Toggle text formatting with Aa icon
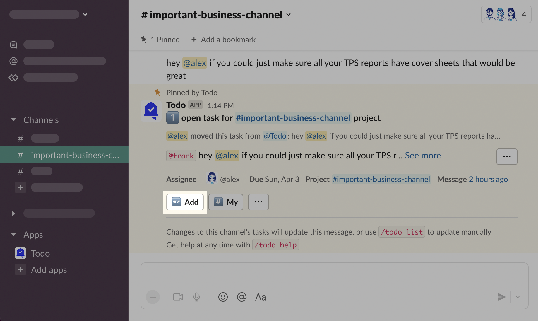The height and width of the screenshot is (321, 538). coord(261,297)
